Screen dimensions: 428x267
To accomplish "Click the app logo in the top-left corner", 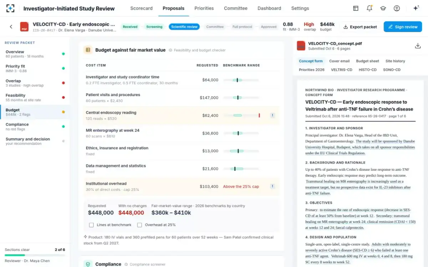I will pyautogui.click(x=10, y=8).
